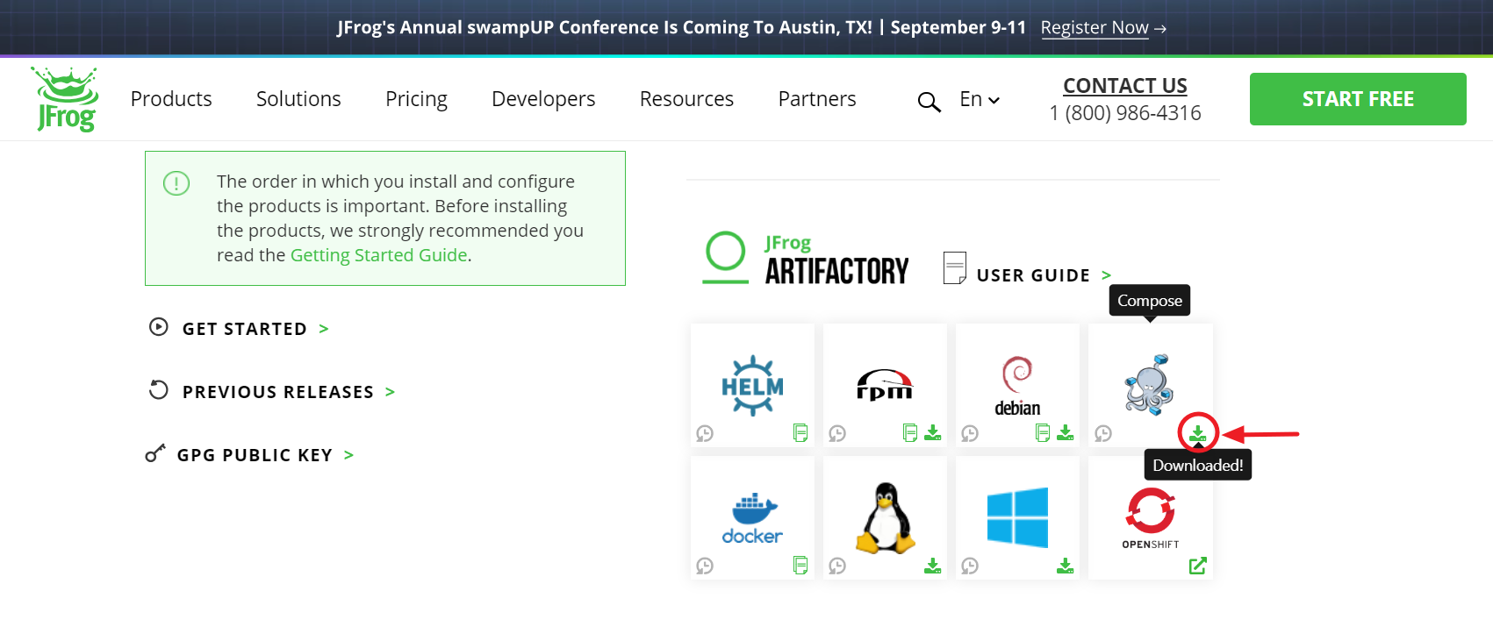Click the Compose download icon
Image resolution: width=1493 pixels, height=641 pixels.
(1197, 432)
